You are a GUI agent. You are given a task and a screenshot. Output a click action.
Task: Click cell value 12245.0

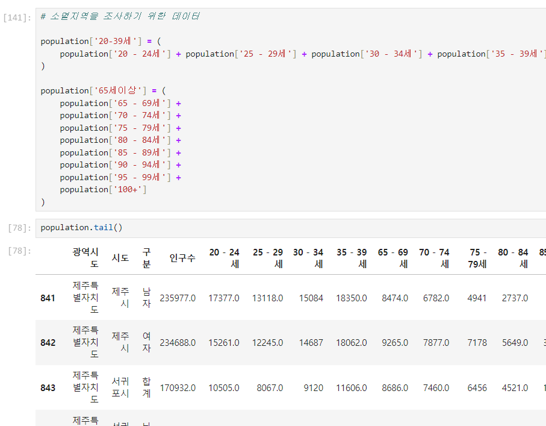267,343
